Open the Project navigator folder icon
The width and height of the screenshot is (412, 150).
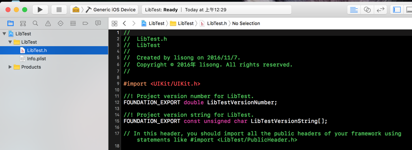click(10, 23)
